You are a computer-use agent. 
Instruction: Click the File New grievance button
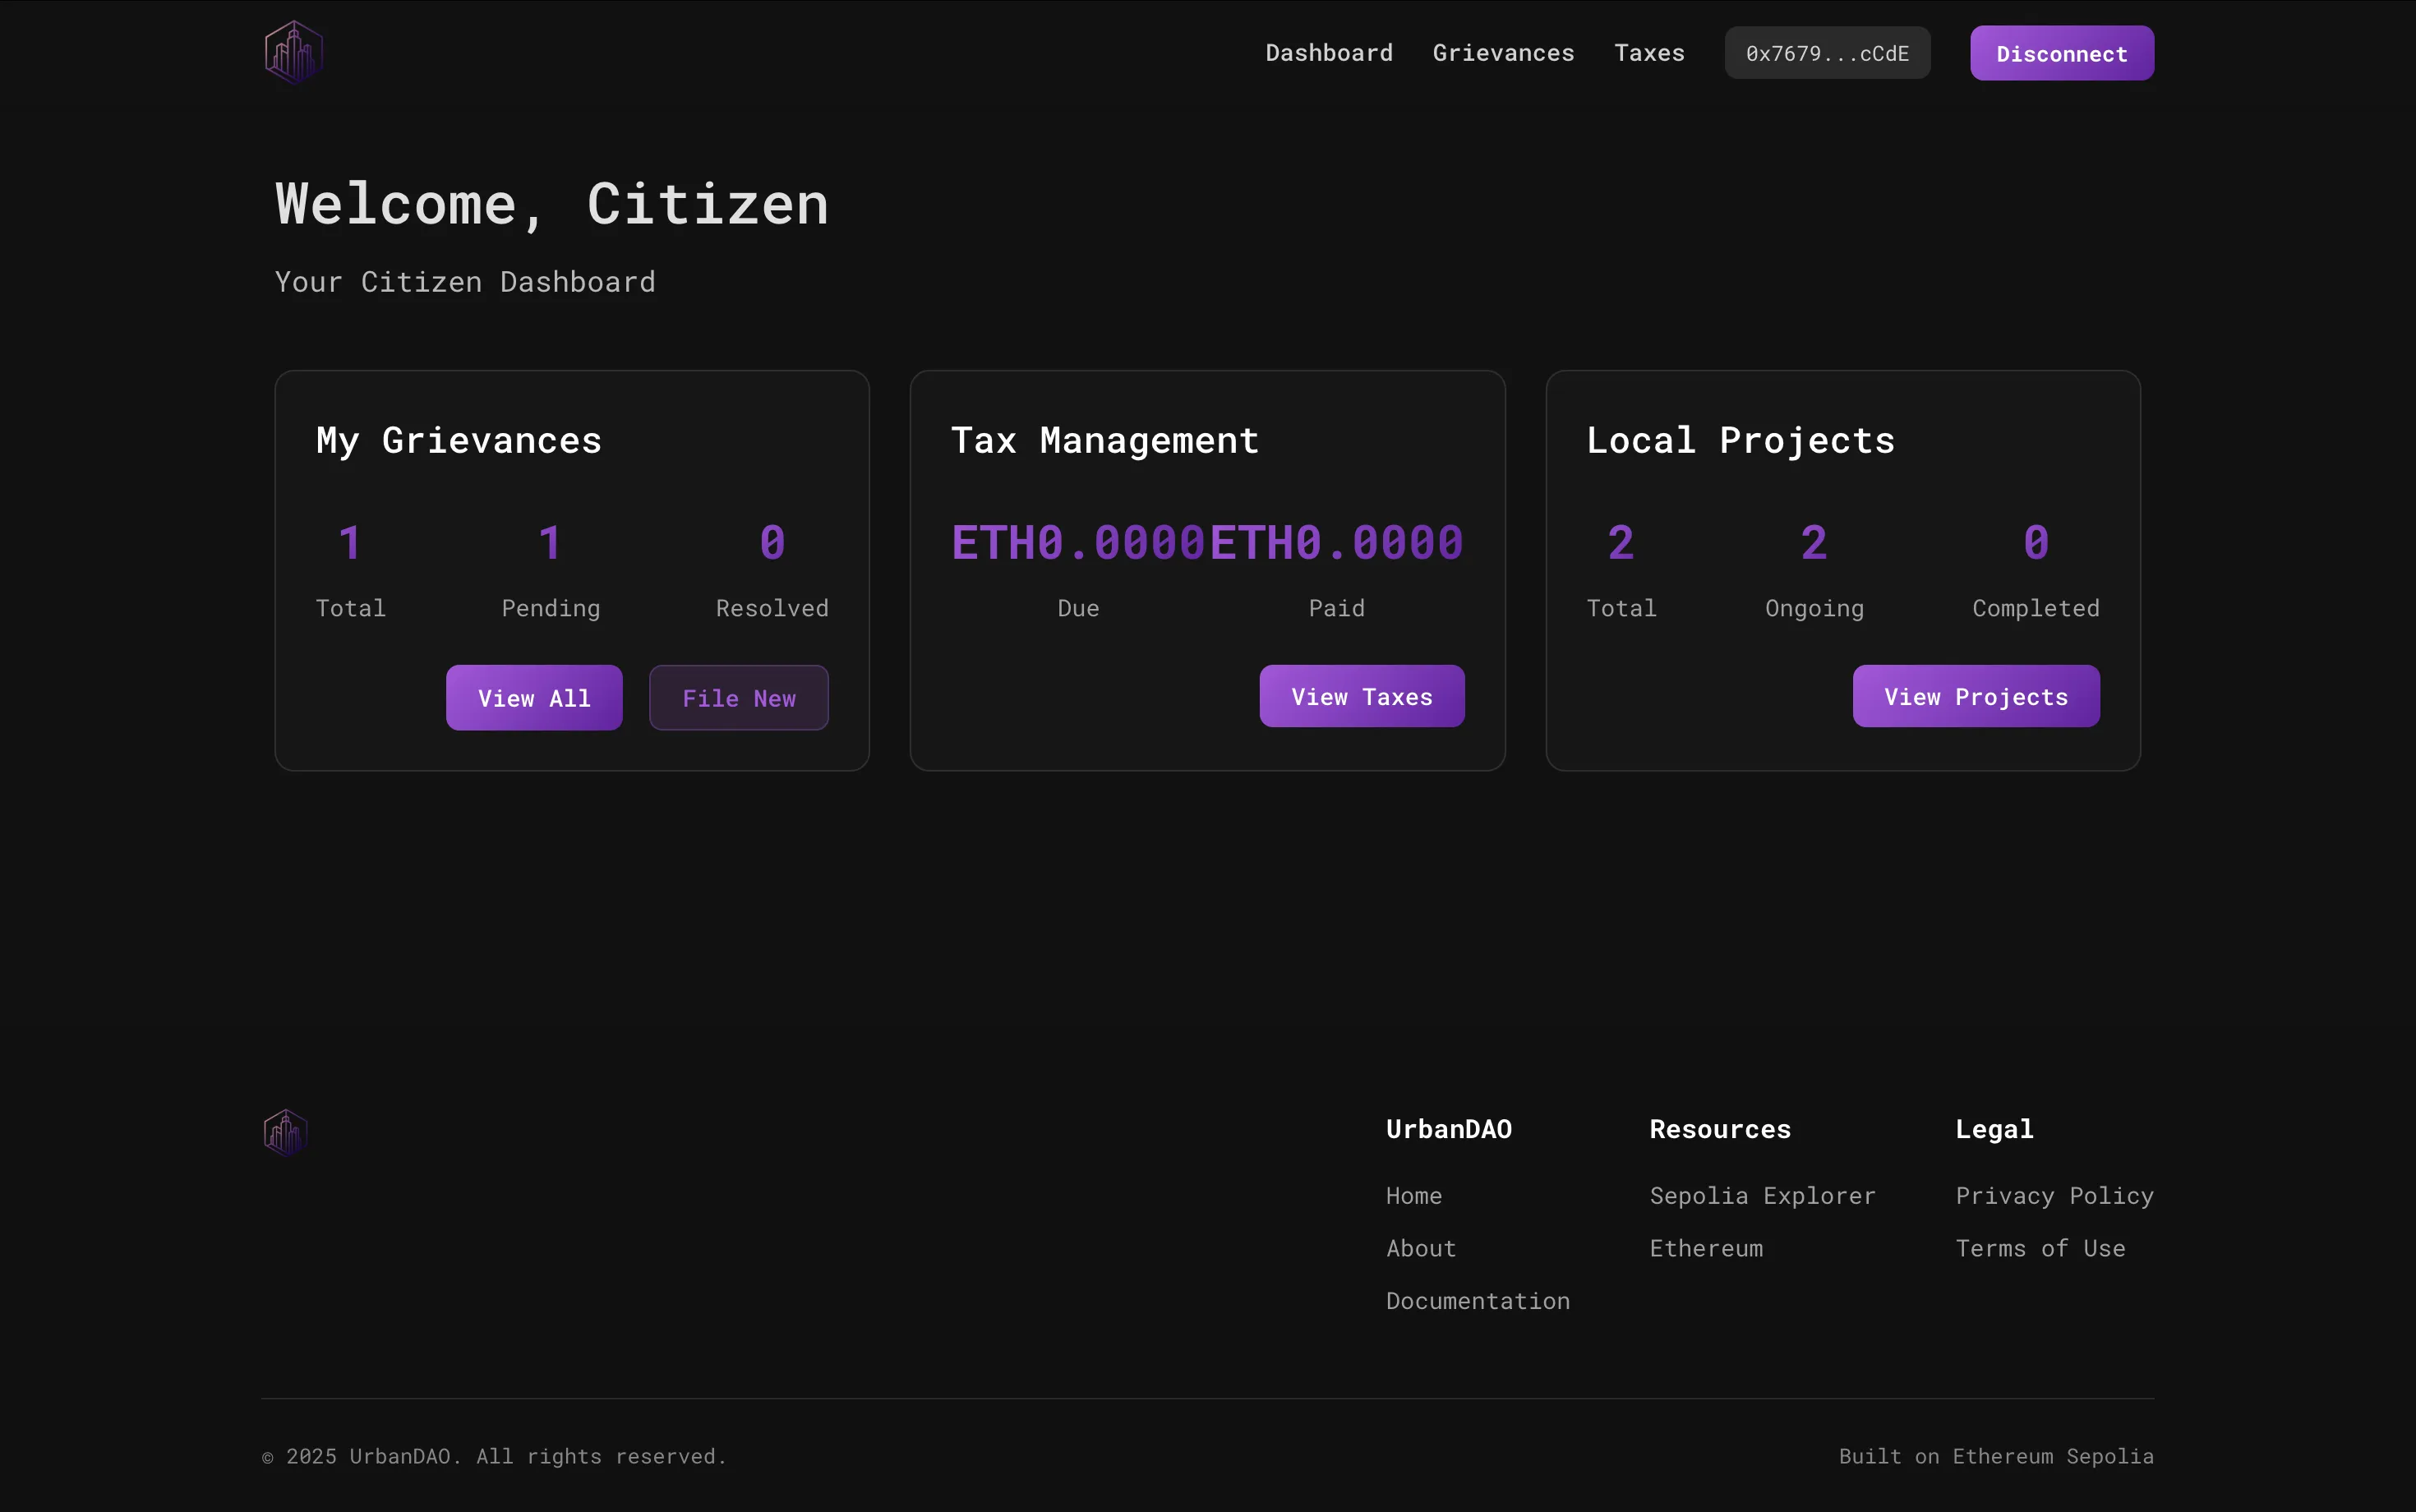738,698
